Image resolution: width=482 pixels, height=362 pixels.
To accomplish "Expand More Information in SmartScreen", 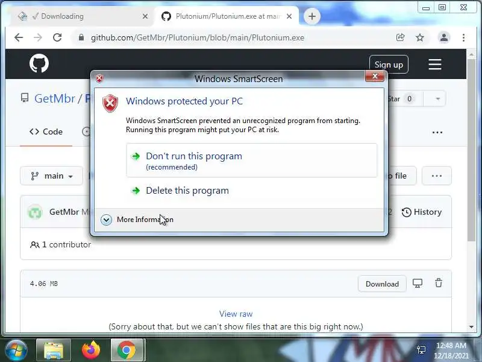I will click(137, 220).
